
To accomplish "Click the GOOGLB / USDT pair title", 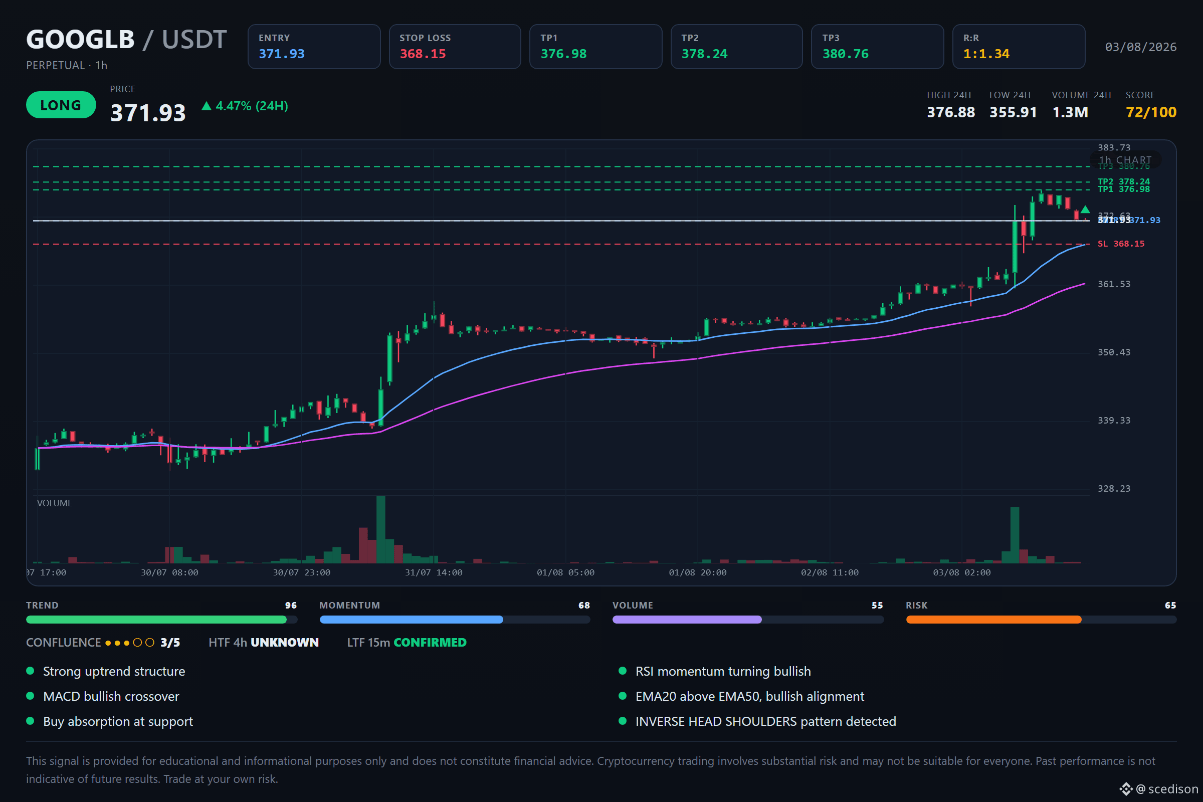I will click(126, 40).
